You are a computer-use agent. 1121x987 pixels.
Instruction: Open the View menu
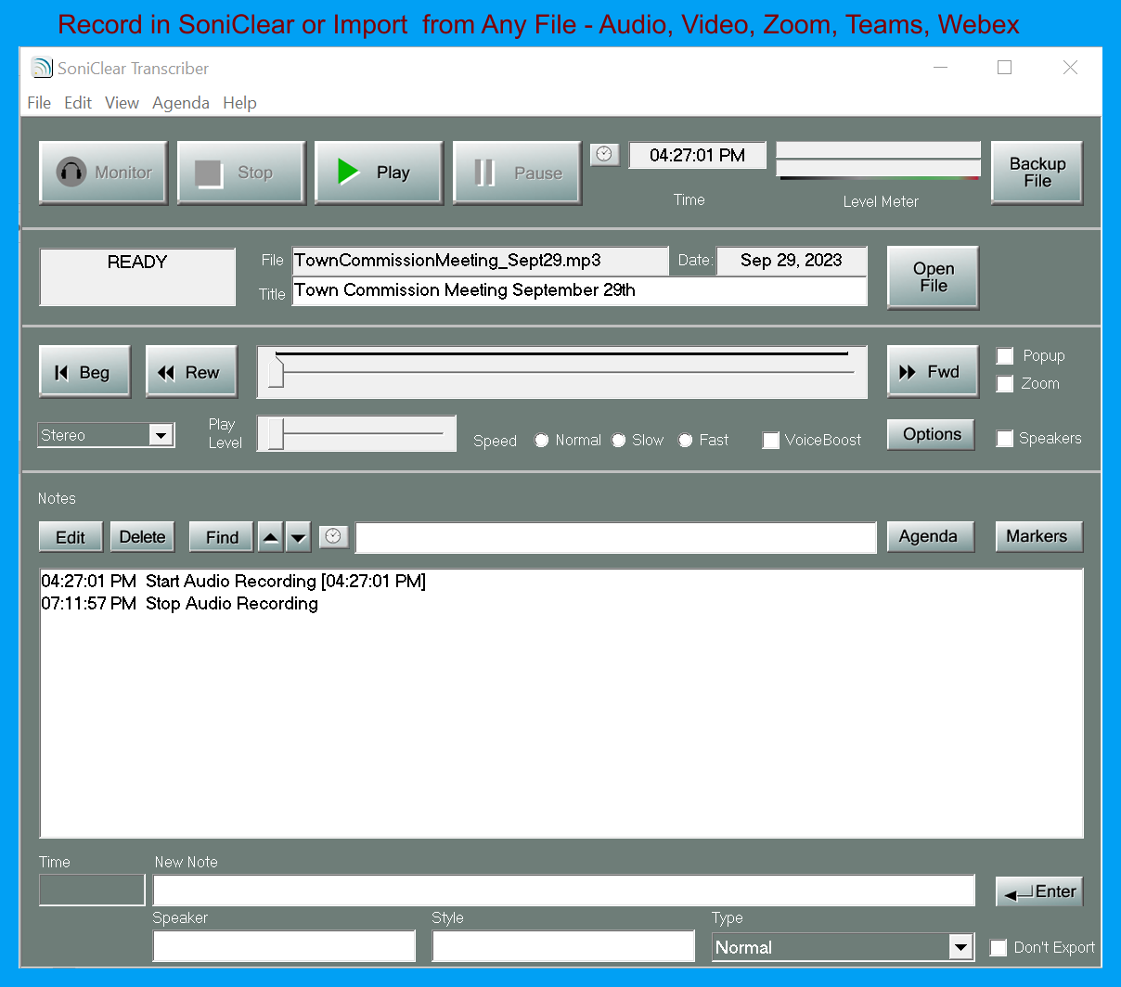click(x=122, y=103)
